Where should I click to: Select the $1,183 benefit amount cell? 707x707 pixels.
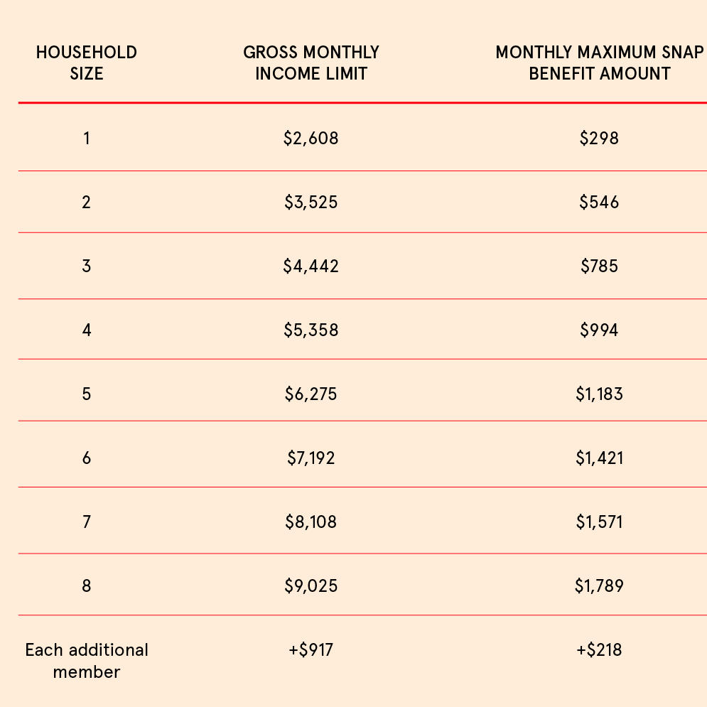pos(599,394)
